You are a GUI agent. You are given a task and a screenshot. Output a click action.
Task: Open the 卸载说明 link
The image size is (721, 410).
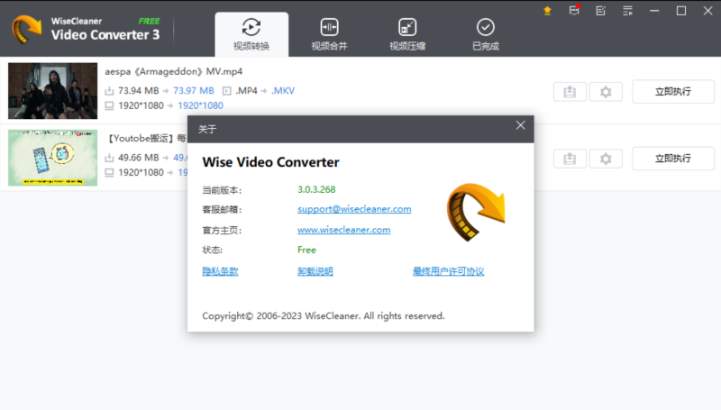click(315, 271)
